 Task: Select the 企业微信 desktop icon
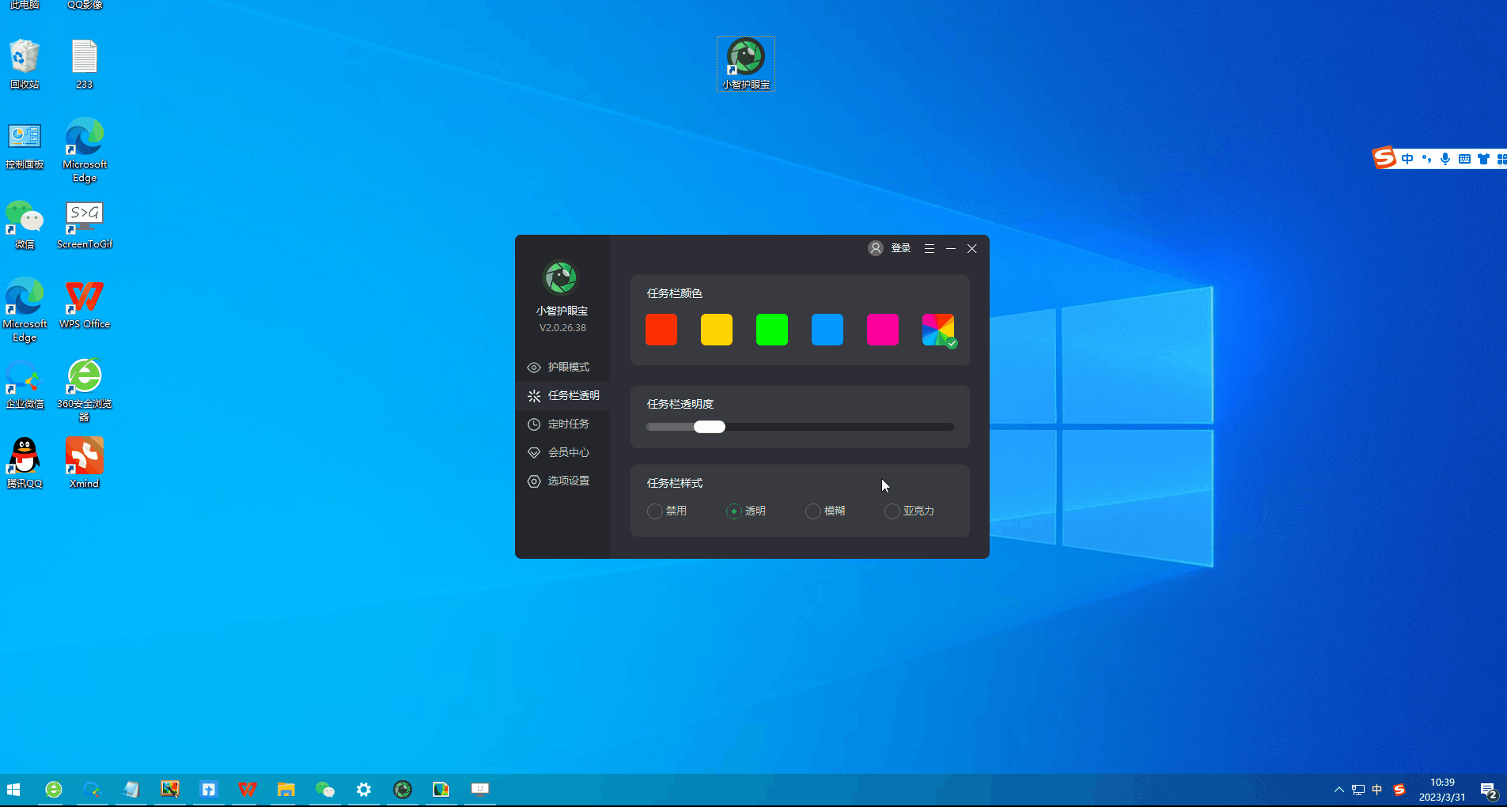25,384
